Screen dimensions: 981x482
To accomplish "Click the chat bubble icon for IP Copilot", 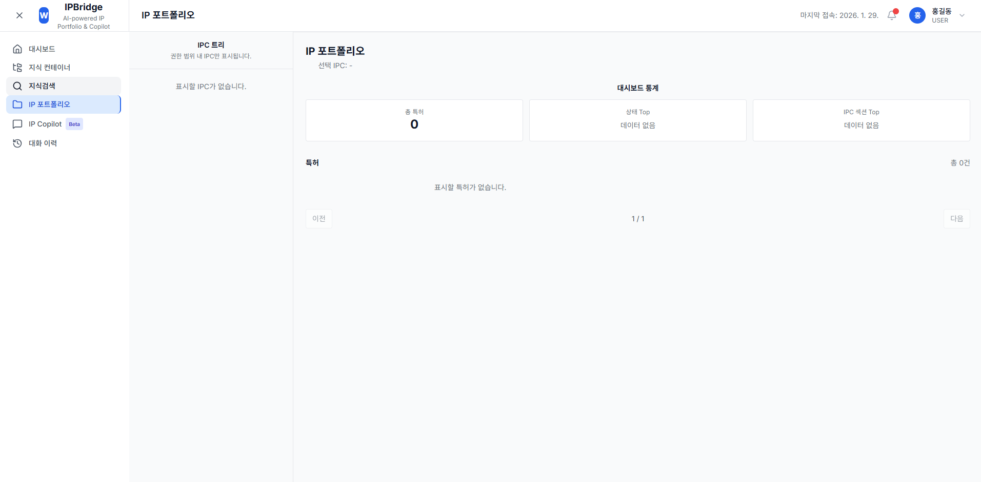I will pyautogui.click(x=17, y=124).
